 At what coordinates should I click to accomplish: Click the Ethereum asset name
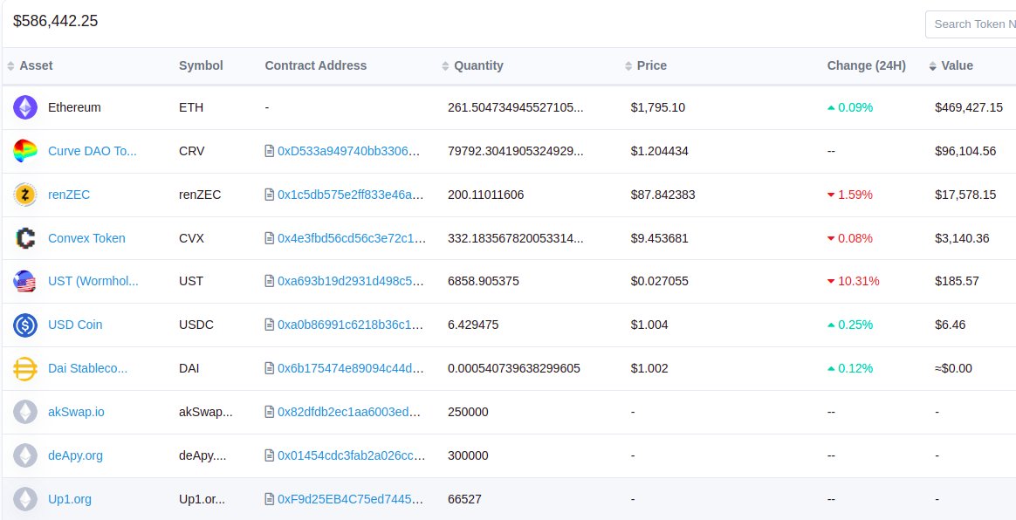(x=74, y=107)
